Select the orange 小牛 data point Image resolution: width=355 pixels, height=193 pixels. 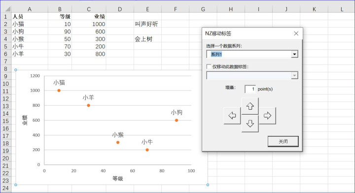point(147,150)
